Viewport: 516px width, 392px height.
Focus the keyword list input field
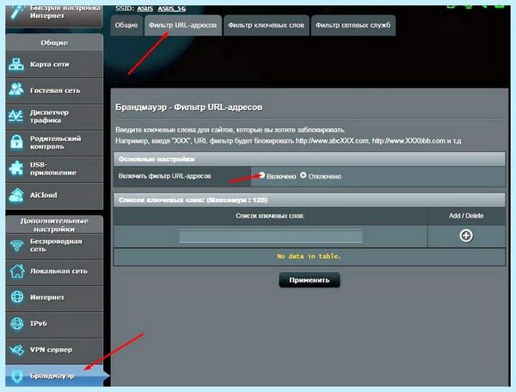point(271,236)
